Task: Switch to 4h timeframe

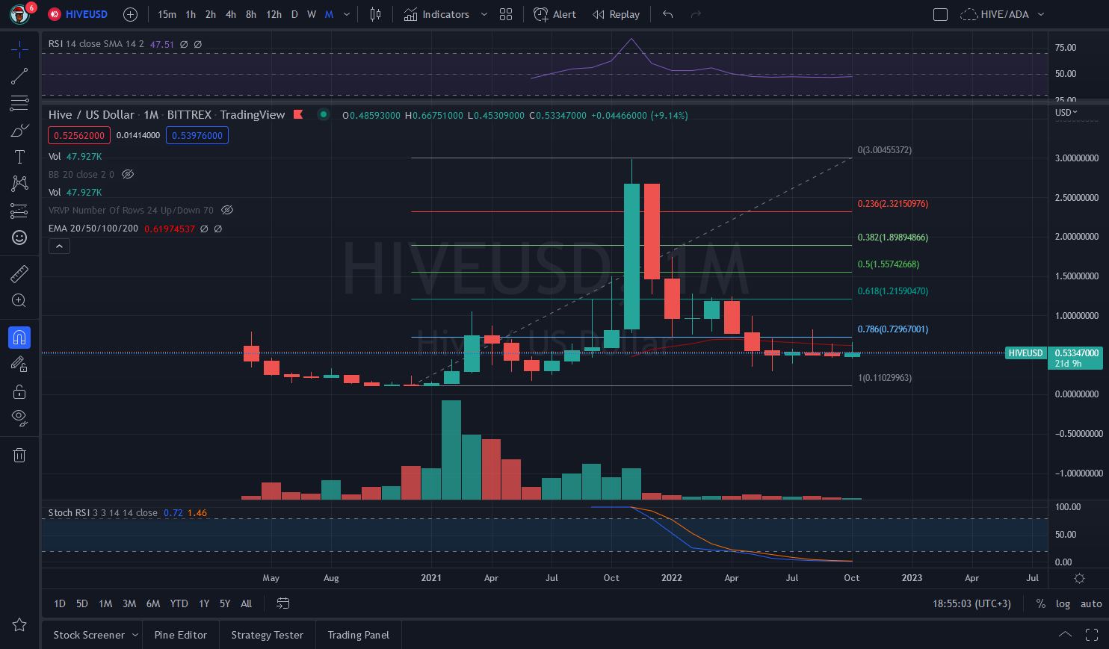Action: pyautogui.click(x=231, y=14)
